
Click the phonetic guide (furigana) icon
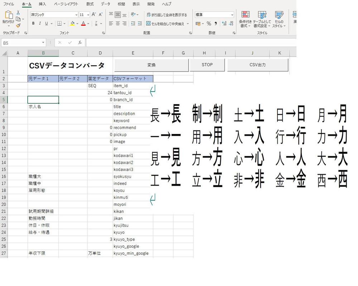click(96, 23)
